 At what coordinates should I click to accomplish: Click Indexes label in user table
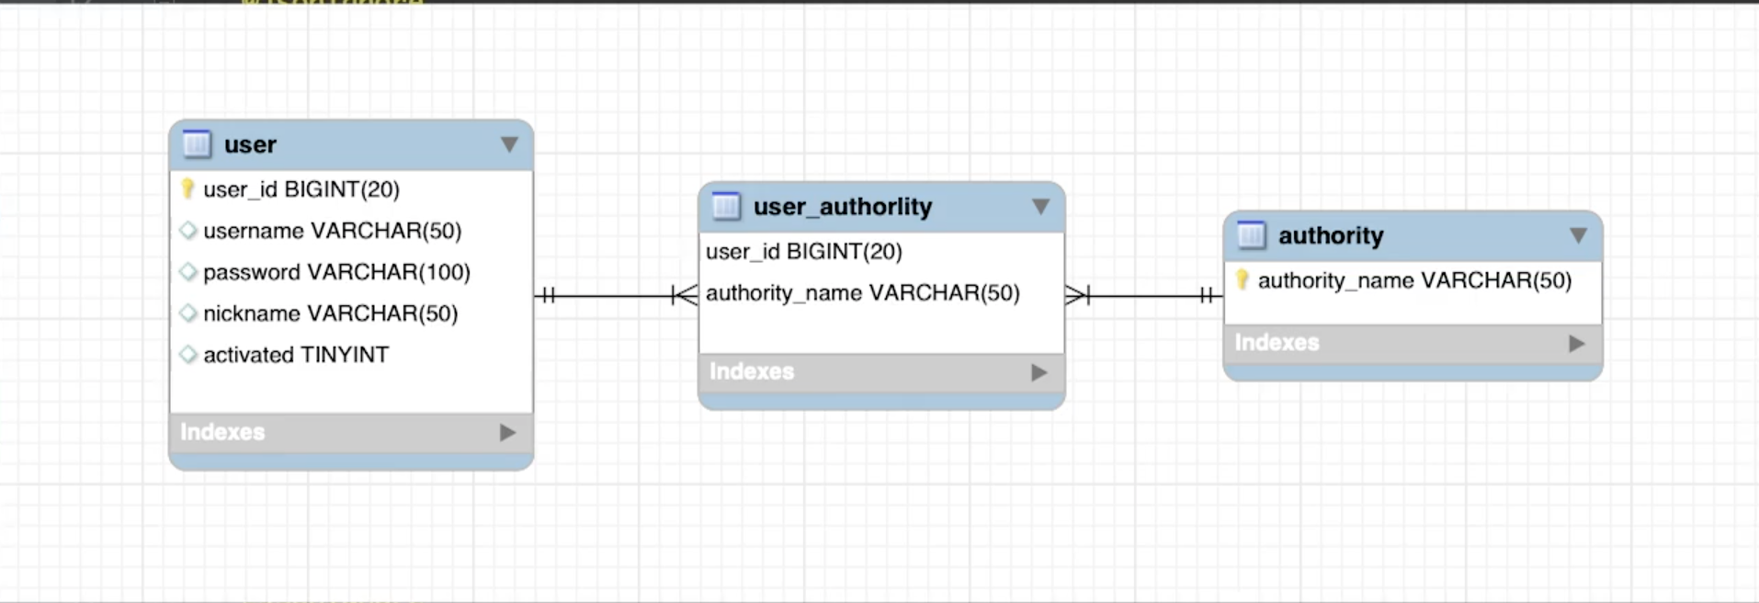pyautogui.click(x=222, y=432)
